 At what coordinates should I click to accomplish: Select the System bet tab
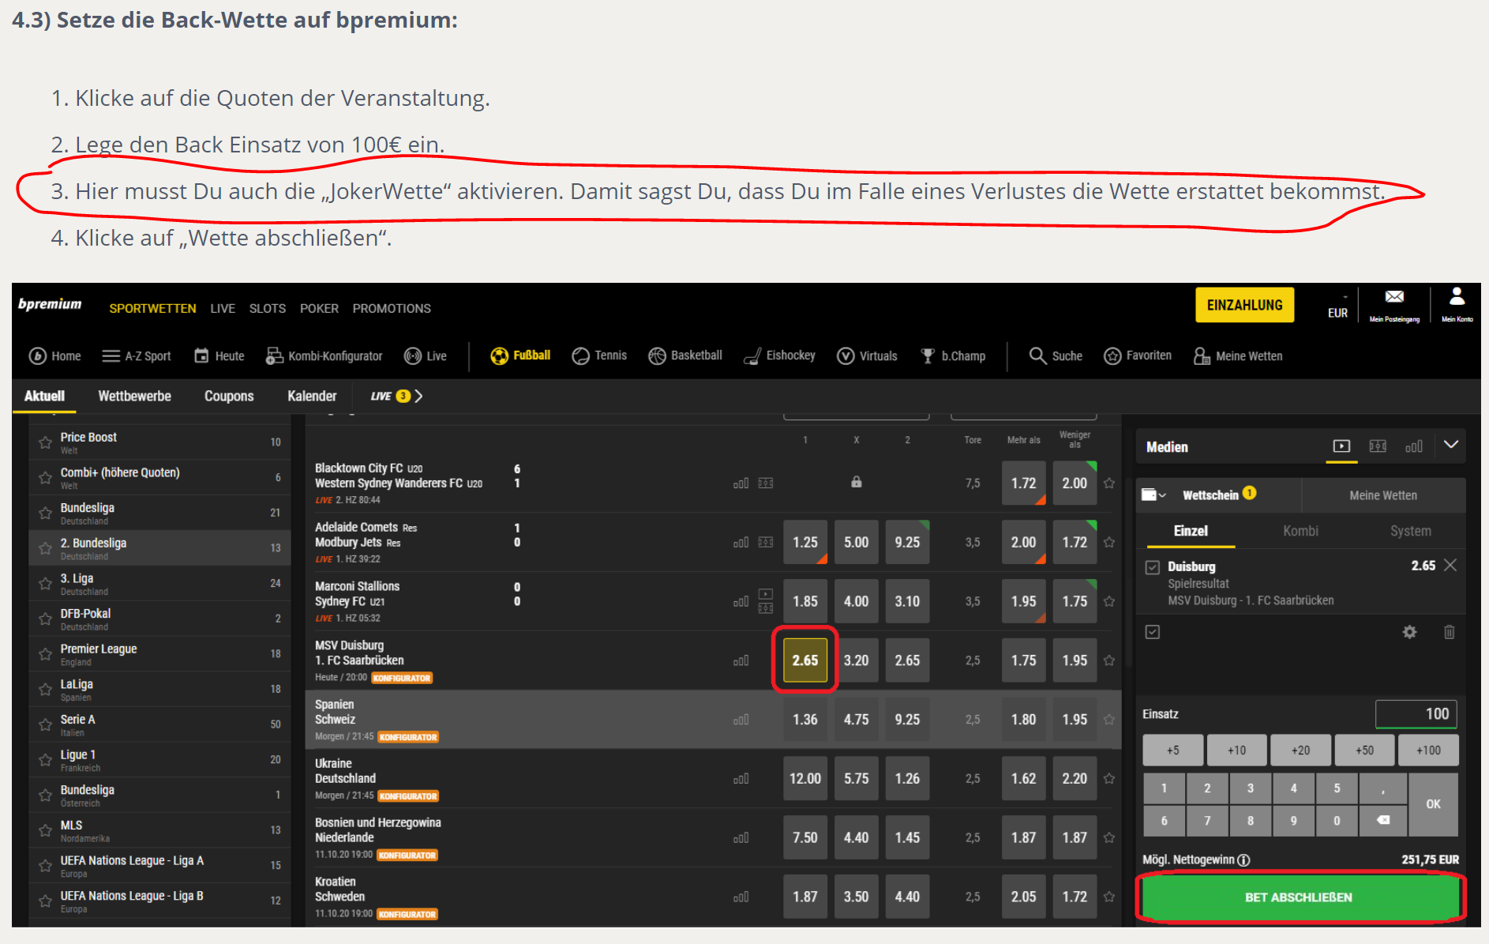click(x=1410, y=531)
